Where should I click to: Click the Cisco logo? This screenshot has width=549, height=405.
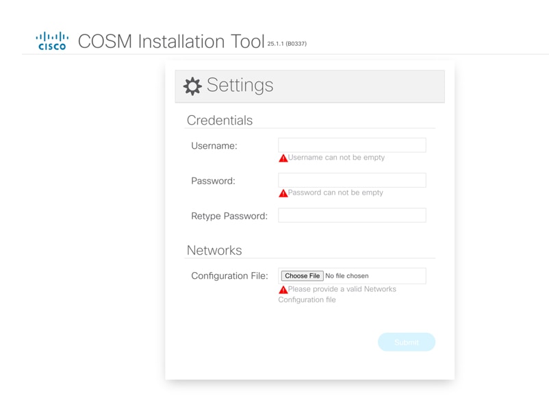pos(52,41)
